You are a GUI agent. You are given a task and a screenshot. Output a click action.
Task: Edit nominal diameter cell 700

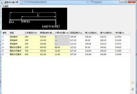(32, 51)
